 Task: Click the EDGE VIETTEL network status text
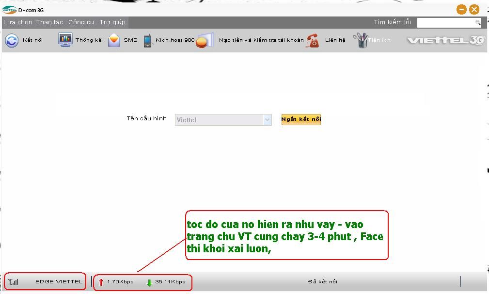point(59,281)
